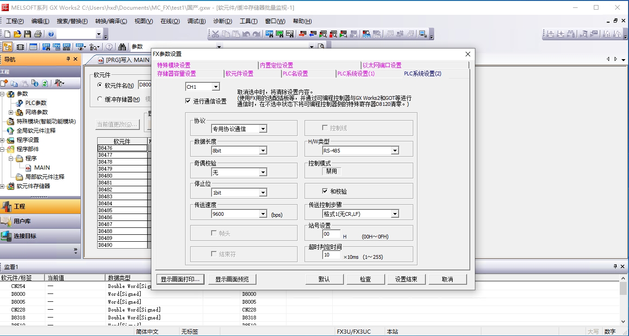
Task: Expand the 网络参数 tree node
Action: pyautogui.click(x=11, y=112)
